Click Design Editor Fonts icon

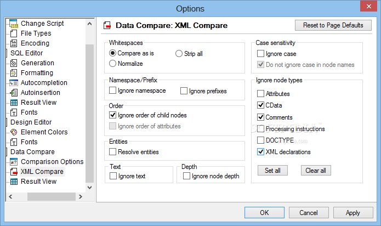click(14, 142)
